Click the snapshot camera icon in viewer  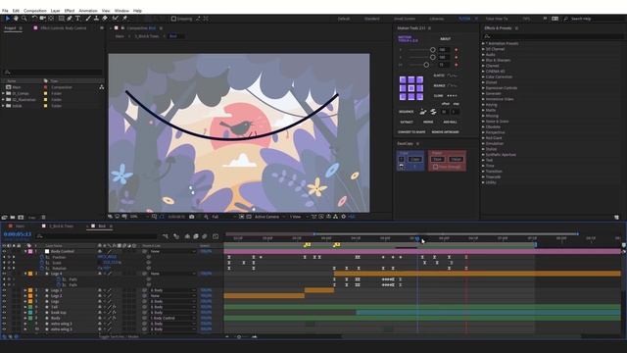192,217
